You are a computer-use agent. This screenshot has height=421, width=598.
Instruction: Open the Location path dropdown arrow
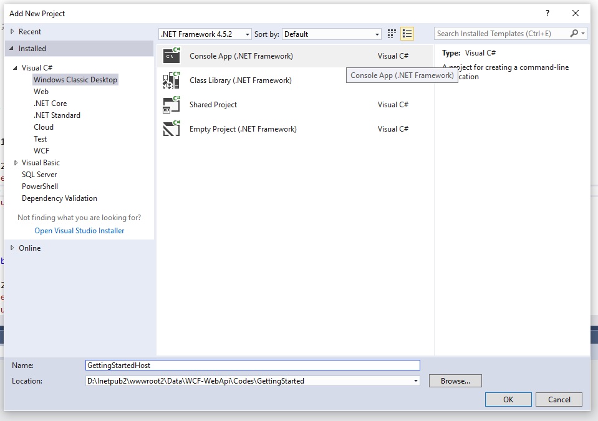(415, 380)
